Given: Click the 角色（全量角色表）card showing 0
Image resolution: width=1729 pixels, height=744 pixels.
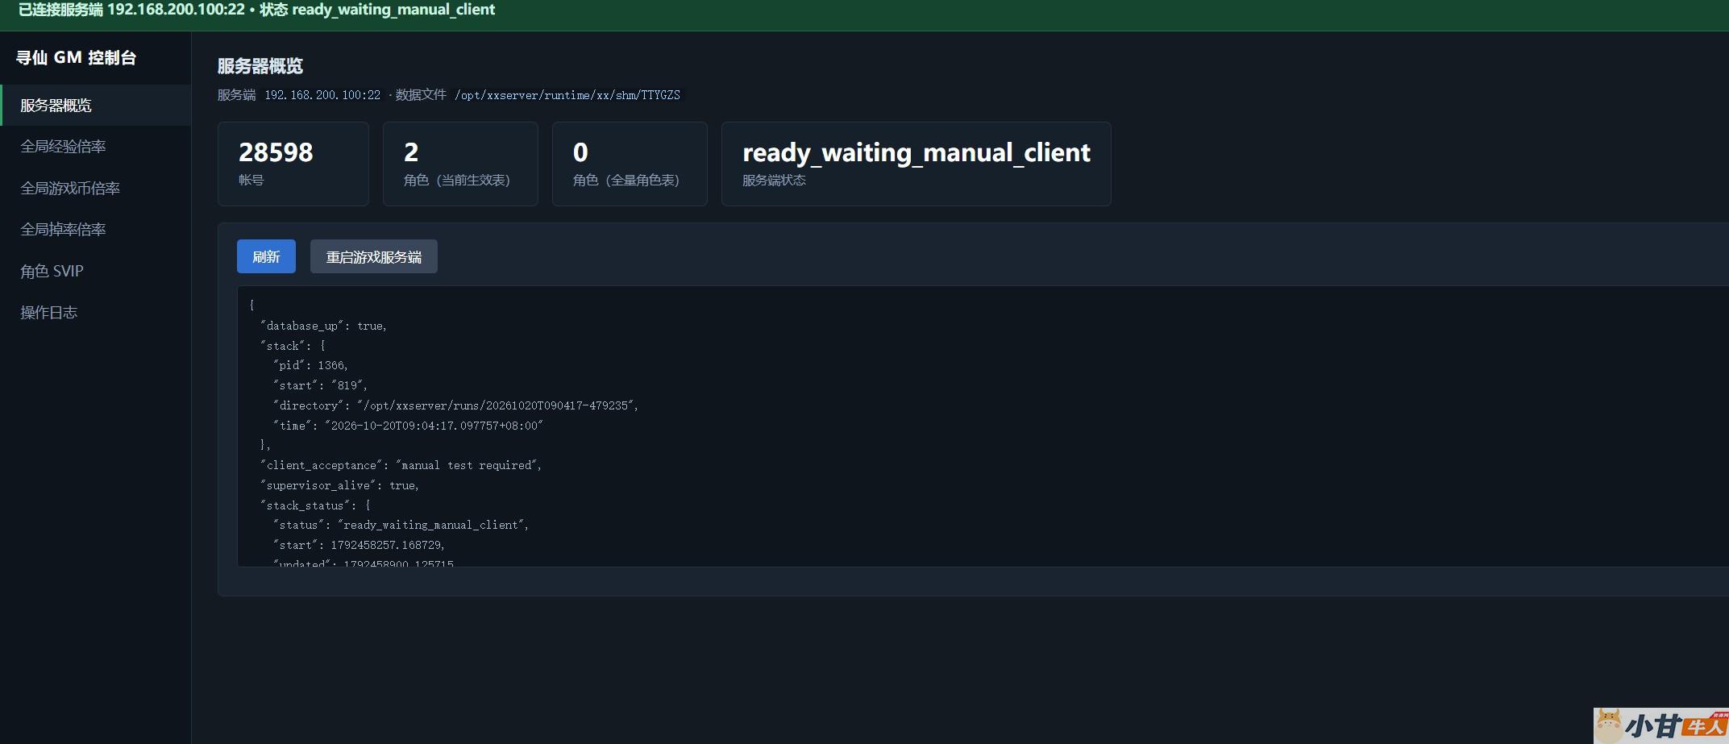Looking at the screenshot, I should coord(630,164).
